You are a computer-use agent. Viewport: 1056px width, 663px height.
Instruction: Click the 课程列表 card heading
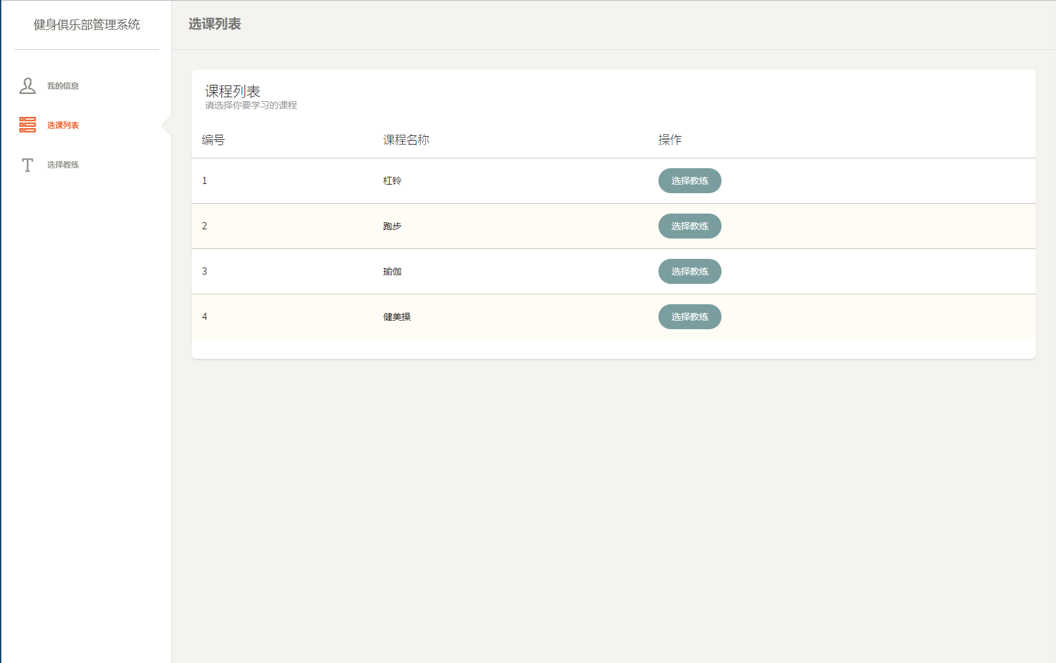233,91
